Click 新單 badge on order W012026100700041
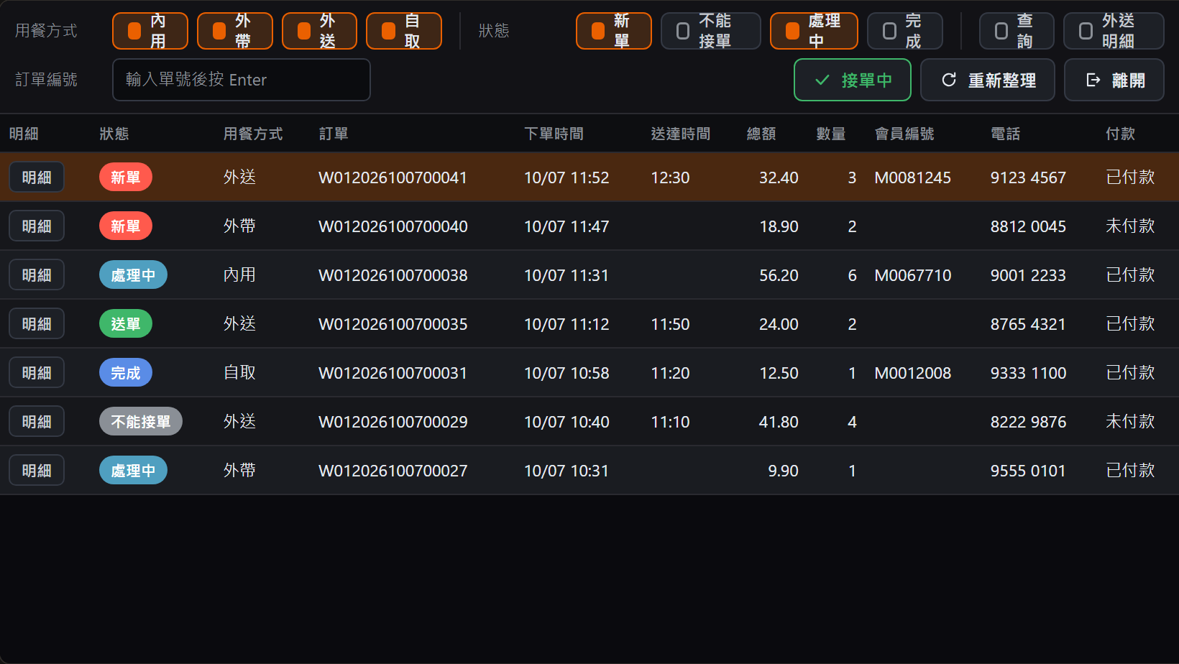Image resolution: width=1179 pixels, height=664 pixels. point(126,177)
